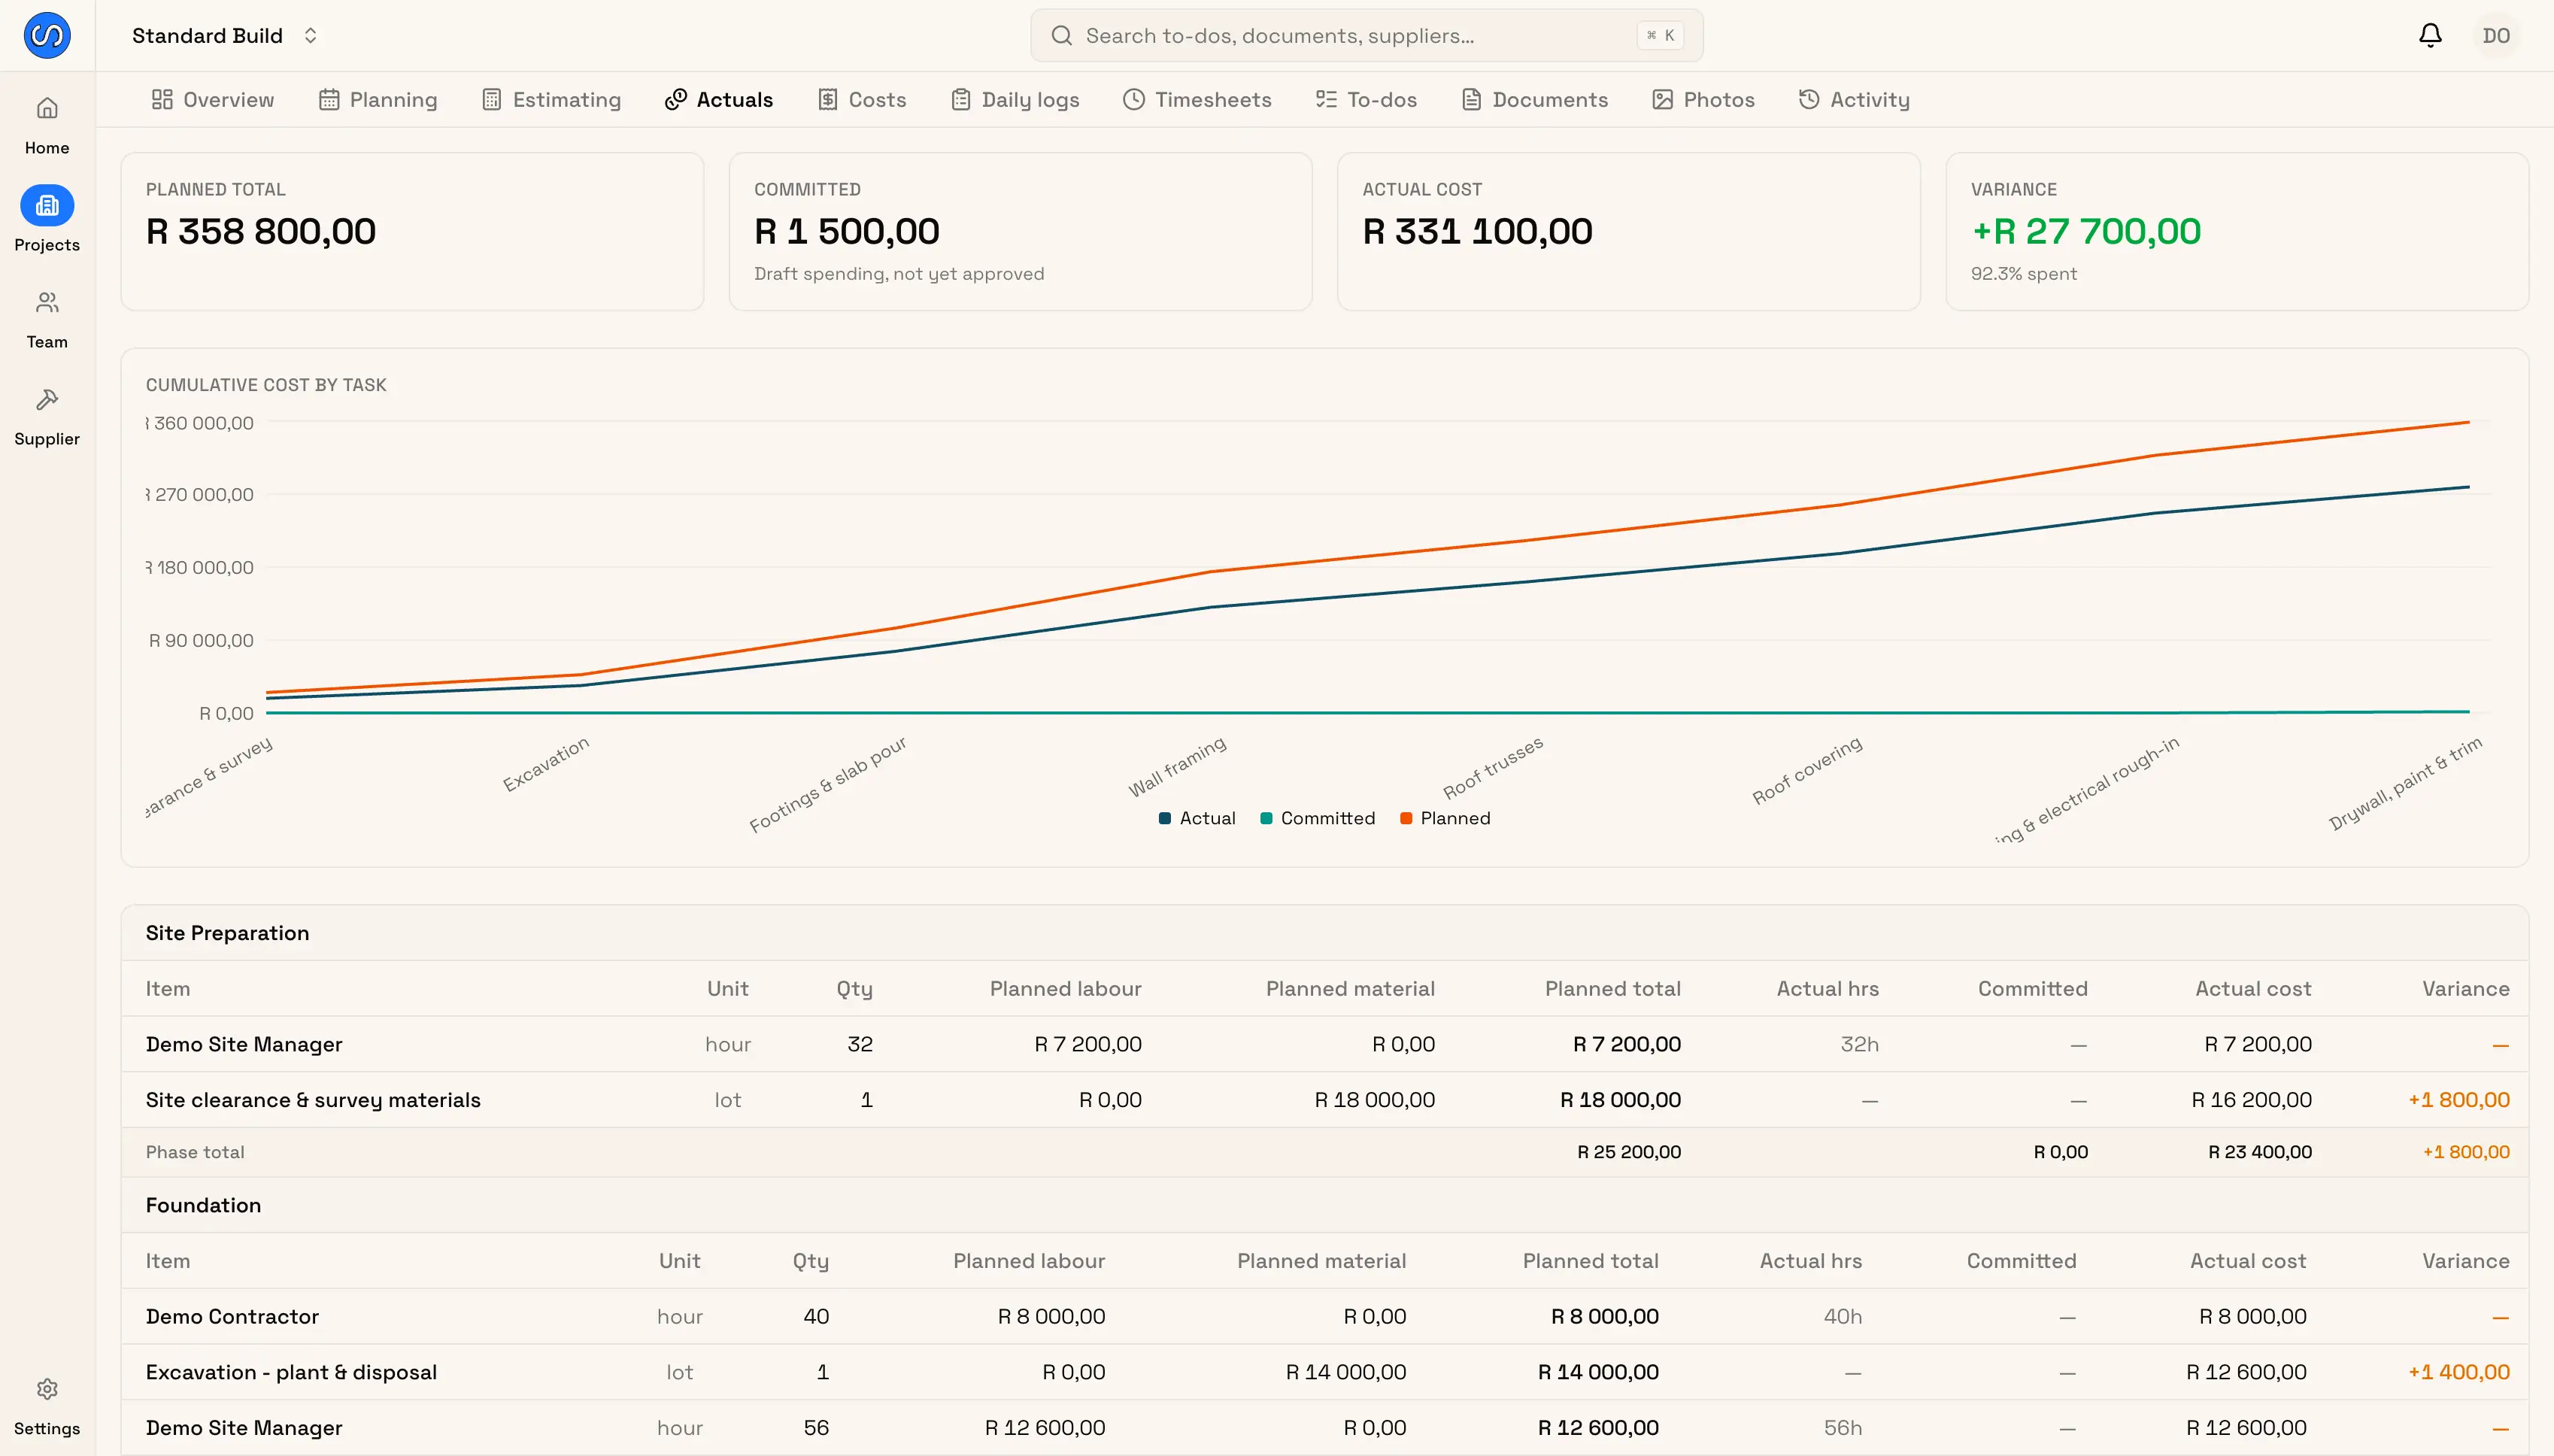Open the Home sidebar icon
Viewport: 2554px width, 1456px height.
point(47,108)
